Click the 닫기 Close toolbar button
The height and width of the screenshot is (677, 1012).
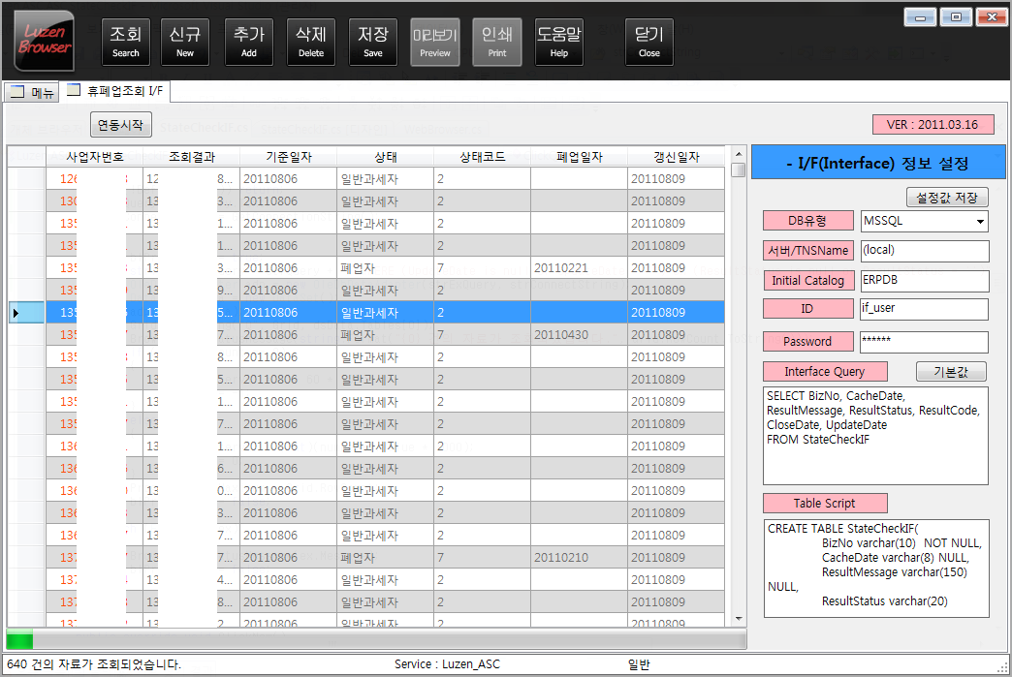point(649,42)
